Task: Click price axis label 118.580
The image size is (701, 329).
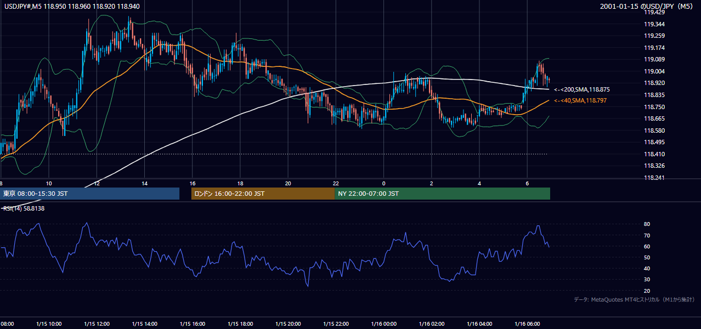Action: (655, 131)
